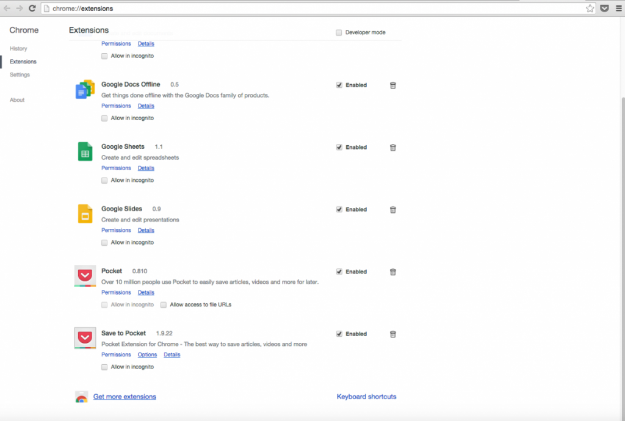The width and height of the screenshot is (625, 421).
Task: Enable Developer mode checkbox
Action: click(339, 33)
